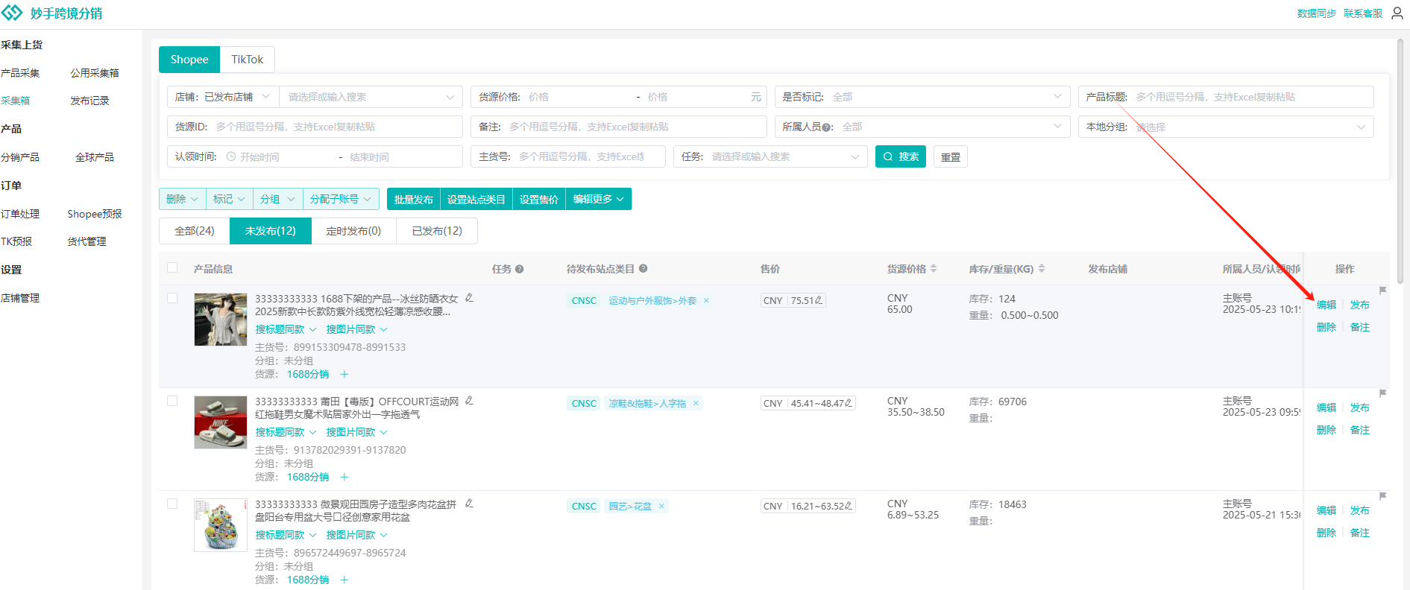Open the 店铺 已发布店铺 dropdown

(x=223, y=97)
